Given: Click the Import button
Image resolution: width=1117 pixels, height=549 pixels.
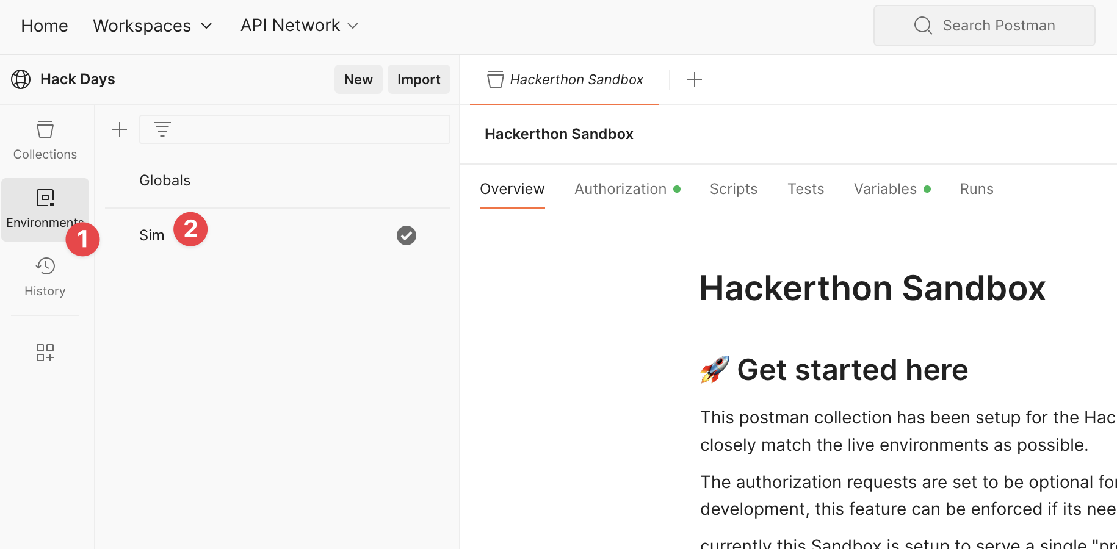Looking at the screenshot, I should 419,79.
